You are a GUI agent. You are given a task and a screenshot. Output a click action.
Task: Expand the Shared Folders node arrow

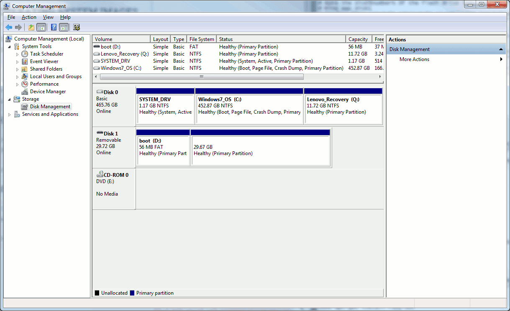[x=17, y=69]
